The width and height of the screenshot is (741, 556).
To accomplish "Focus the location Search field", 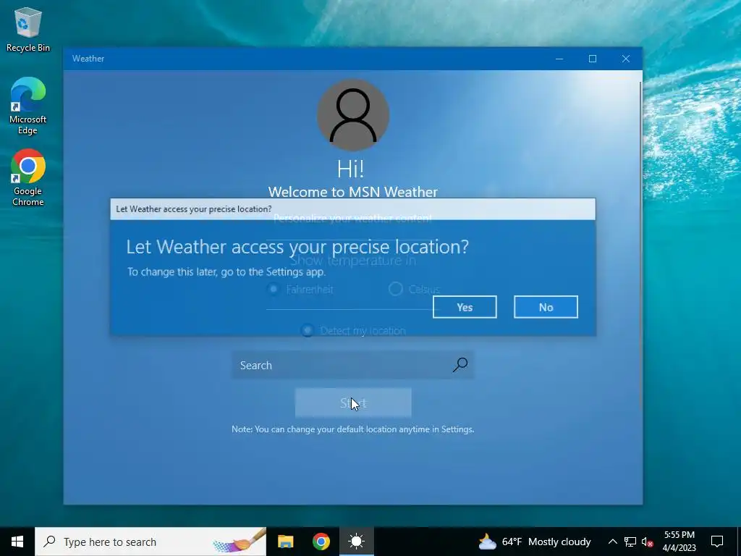I will pos(352,365).
